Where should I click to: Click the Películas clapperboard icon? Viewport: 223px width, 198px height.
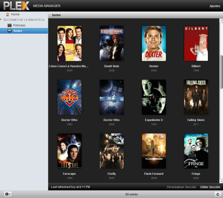click(10, 25)
